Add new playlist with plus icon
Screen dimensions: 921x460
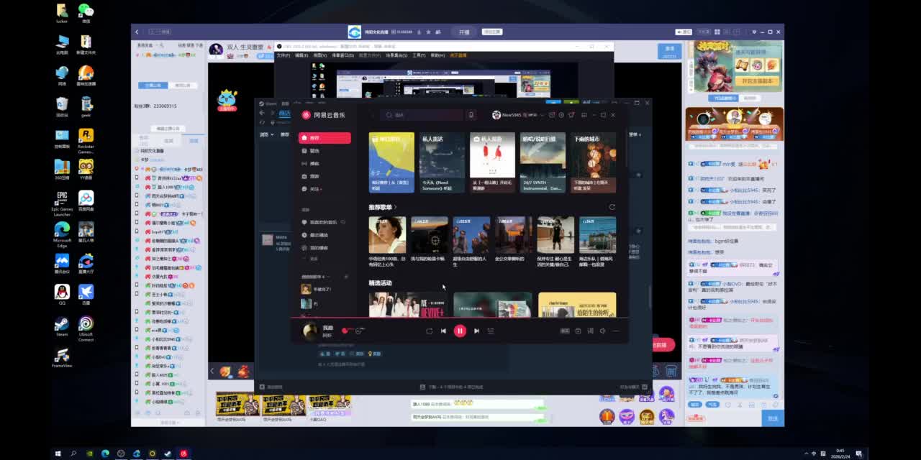coord(346,277)
